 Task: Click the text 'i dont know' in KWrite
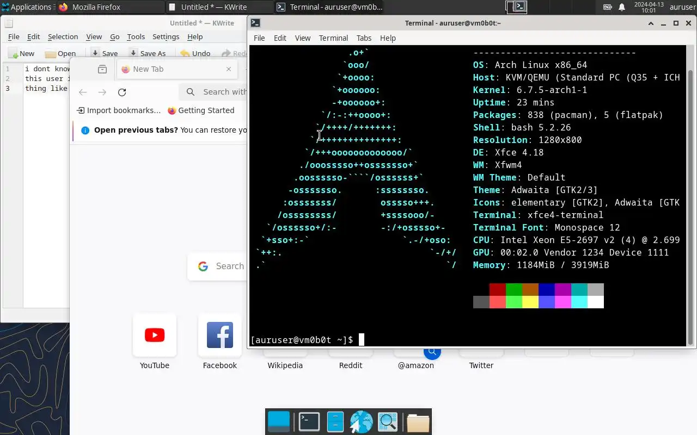[47, 69]
